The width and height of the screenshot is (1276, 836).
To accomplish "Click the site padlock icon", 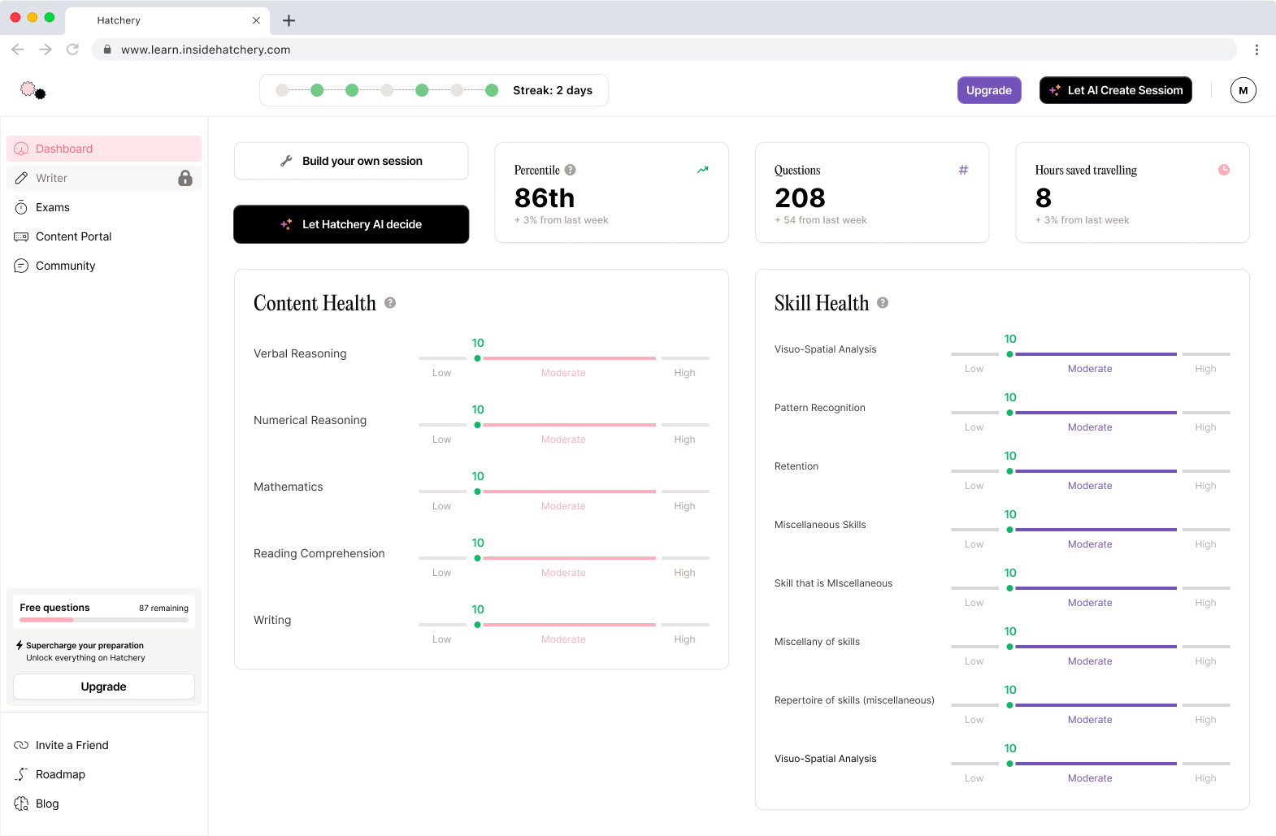I will 107,50.
